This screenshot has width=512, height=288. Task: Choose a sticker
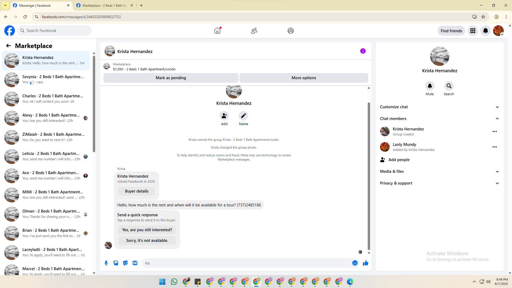pos(125,263)
